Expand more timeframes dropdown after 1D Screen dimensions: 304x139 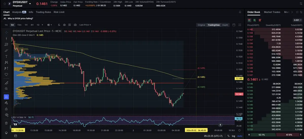42,25
